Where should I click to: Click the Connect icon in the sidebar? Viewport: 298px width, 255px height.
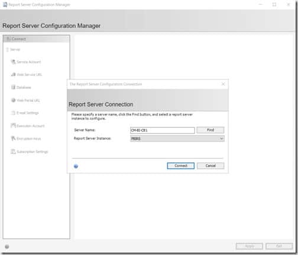click(x=8, y=39)
